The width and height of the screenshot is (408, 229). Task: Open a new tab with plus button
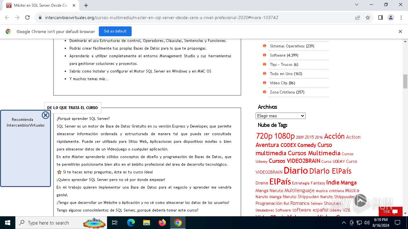[86, 5]
